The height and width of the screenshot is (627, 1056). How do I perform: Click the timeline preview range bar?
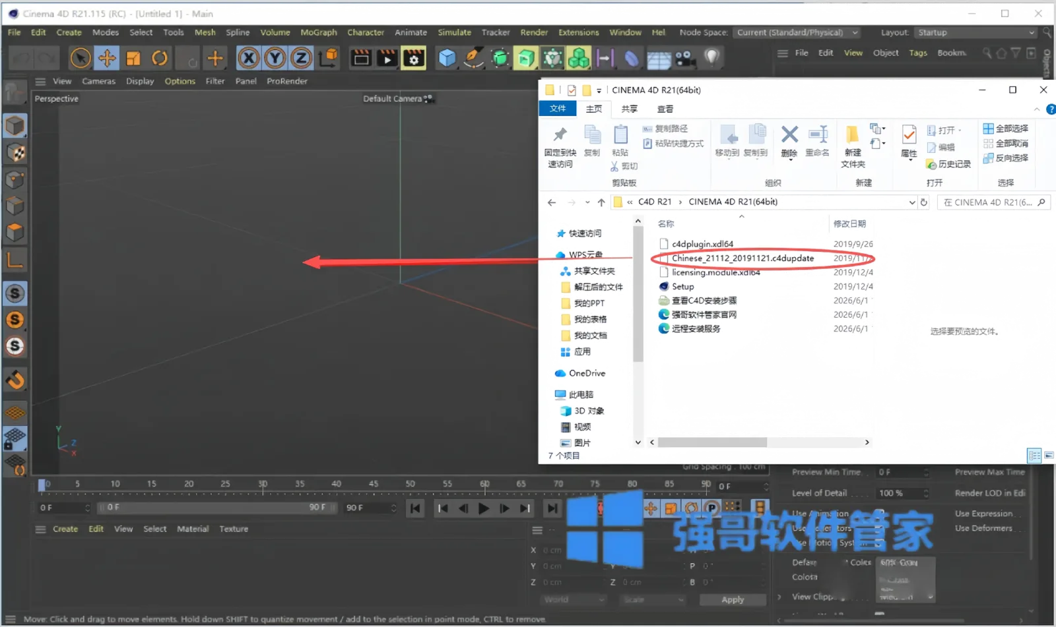point(218,508)
